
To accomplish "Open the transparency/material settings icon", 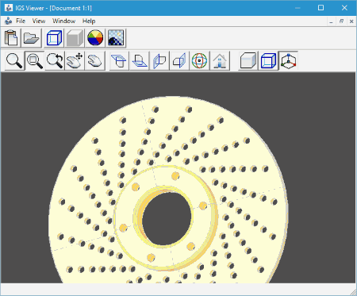I will 116,38.
